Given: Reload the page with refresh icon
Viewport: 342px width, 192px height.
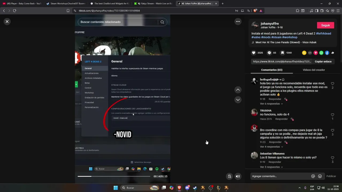Looking at the screenshot, I should (x=14, y=11).
